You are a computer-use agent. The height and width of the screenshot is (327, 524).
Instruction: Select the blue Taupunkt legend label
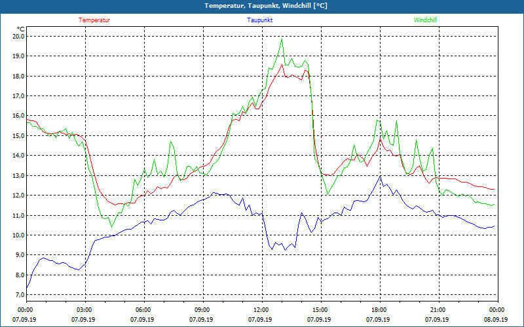260,20
